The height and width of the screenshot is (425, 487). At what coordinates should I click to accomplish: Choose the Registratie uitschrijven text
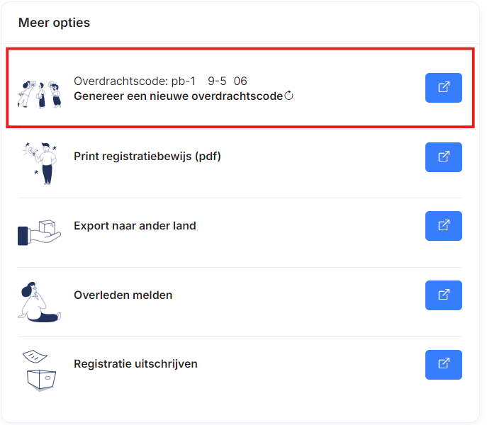point(135,364)
